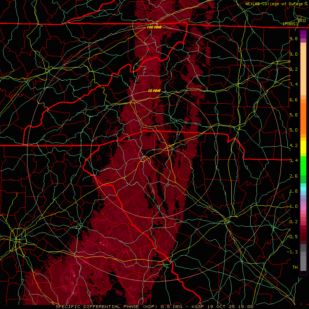
Task: Click the 8.2 scale value
Action: pos(294,69)
